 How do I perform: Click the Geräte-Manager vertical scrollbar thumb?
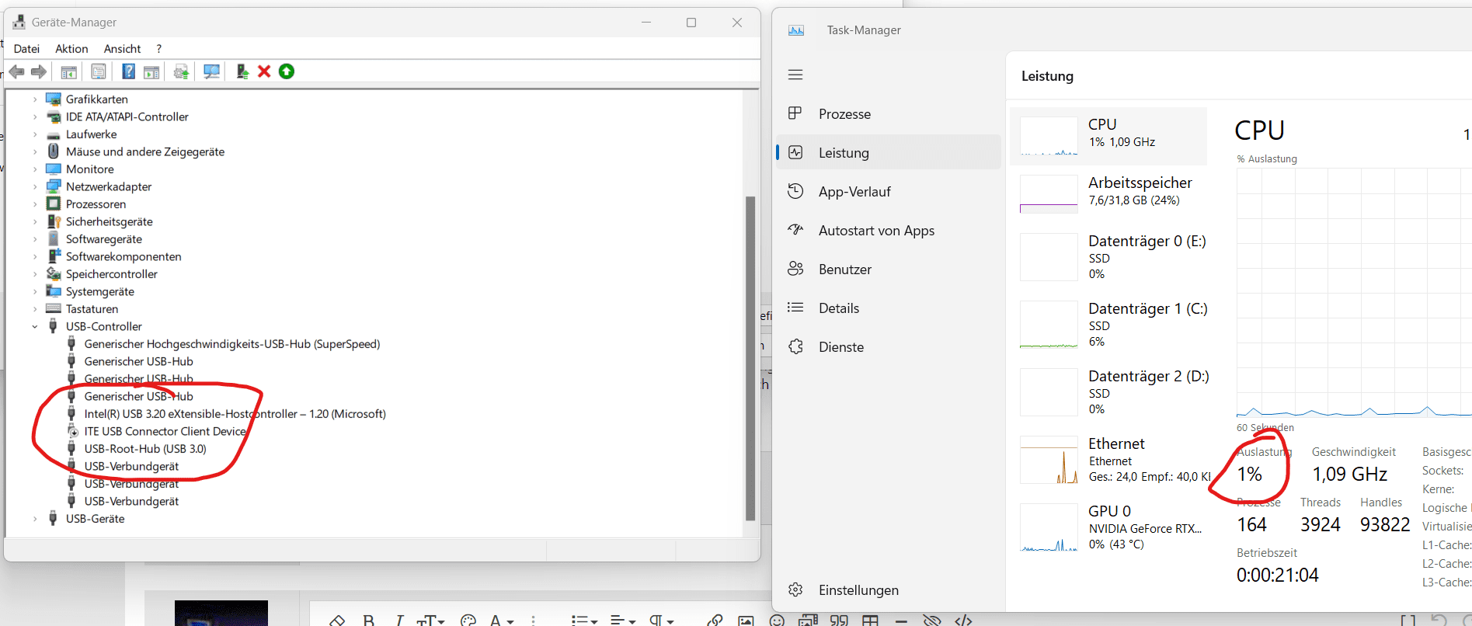(x=750, y=358)
